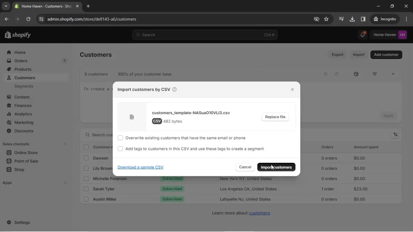Toggle select-all customers checkbox

coord(86,147)
